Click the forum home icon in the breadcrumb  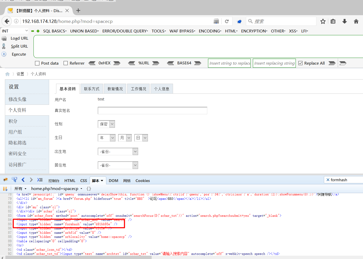click(x=7, y=74)
